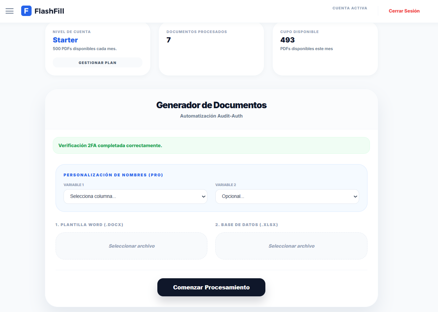Screen dimensions: 438x312
Task: Click the Cupo Disponible label
Action: [x=299, y=32]
